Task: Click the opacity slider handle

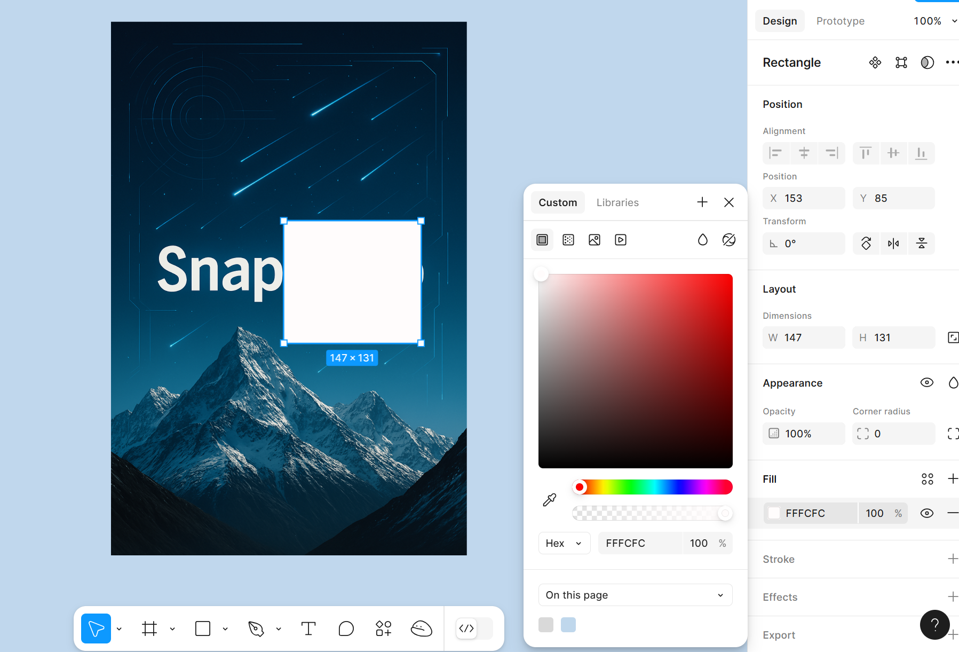Action: (x=725, y=514)
